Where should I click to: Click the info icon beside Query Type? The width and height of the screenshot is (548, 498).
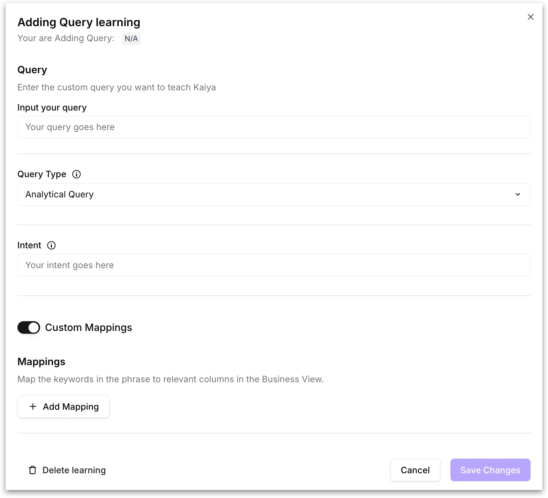pyautogui.click(x=76, y=174)
